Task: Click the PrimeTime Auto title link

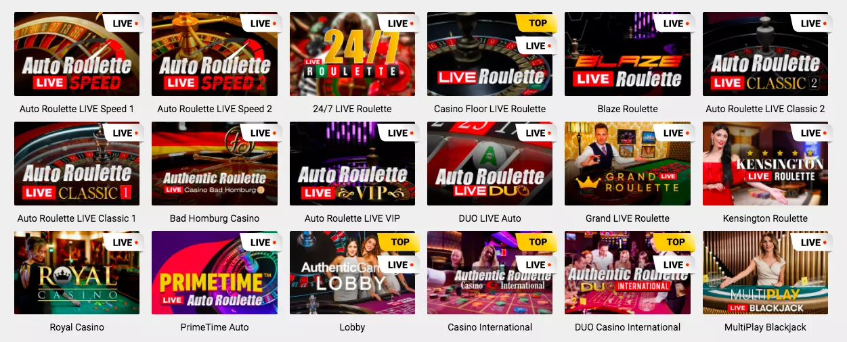Action: pos(215,327)
